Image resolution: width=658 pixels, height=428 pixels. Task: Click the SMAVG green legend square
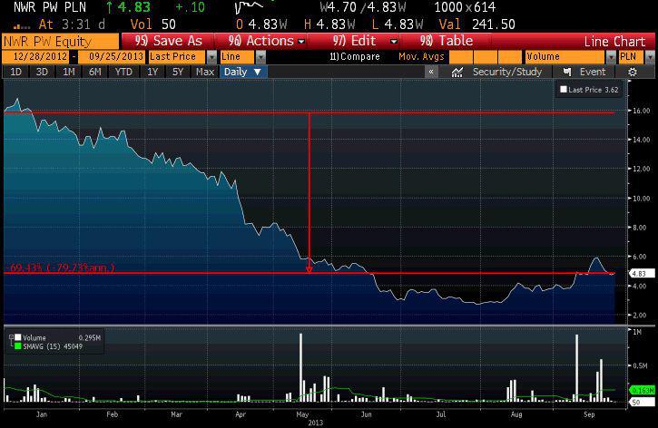coord(18,345)
